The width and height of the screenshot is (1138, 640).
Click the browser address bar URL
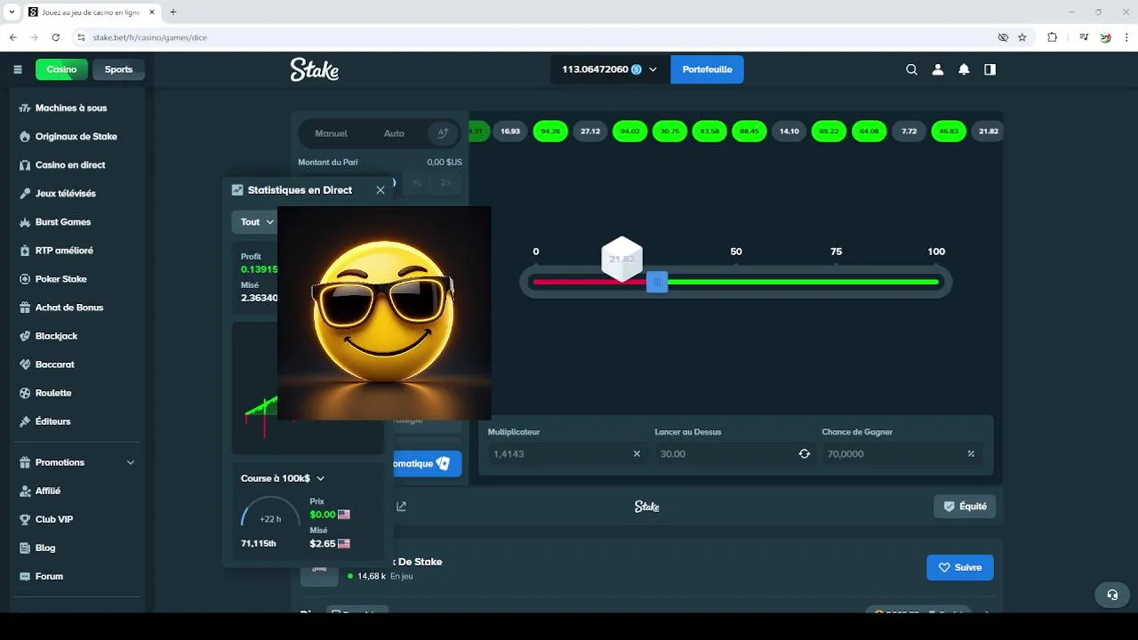tap(150, 37)
